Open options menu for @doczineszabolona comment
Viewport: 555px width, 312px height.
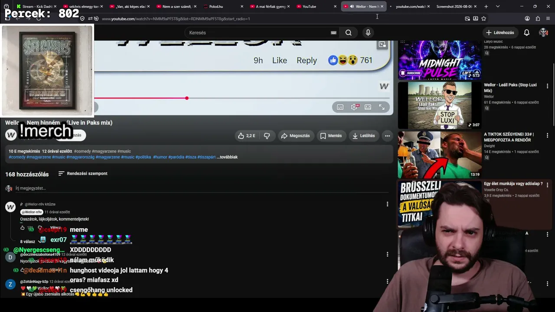tap(387, 254)
